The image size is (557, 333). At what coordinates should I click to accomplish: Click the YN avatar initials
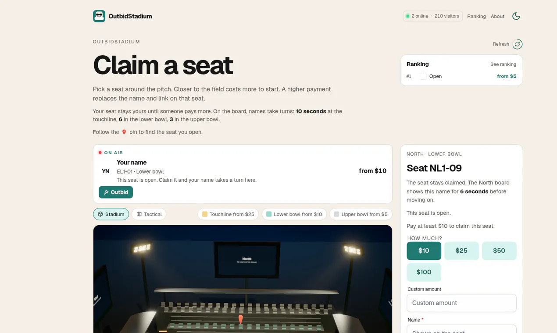point(106,171)
